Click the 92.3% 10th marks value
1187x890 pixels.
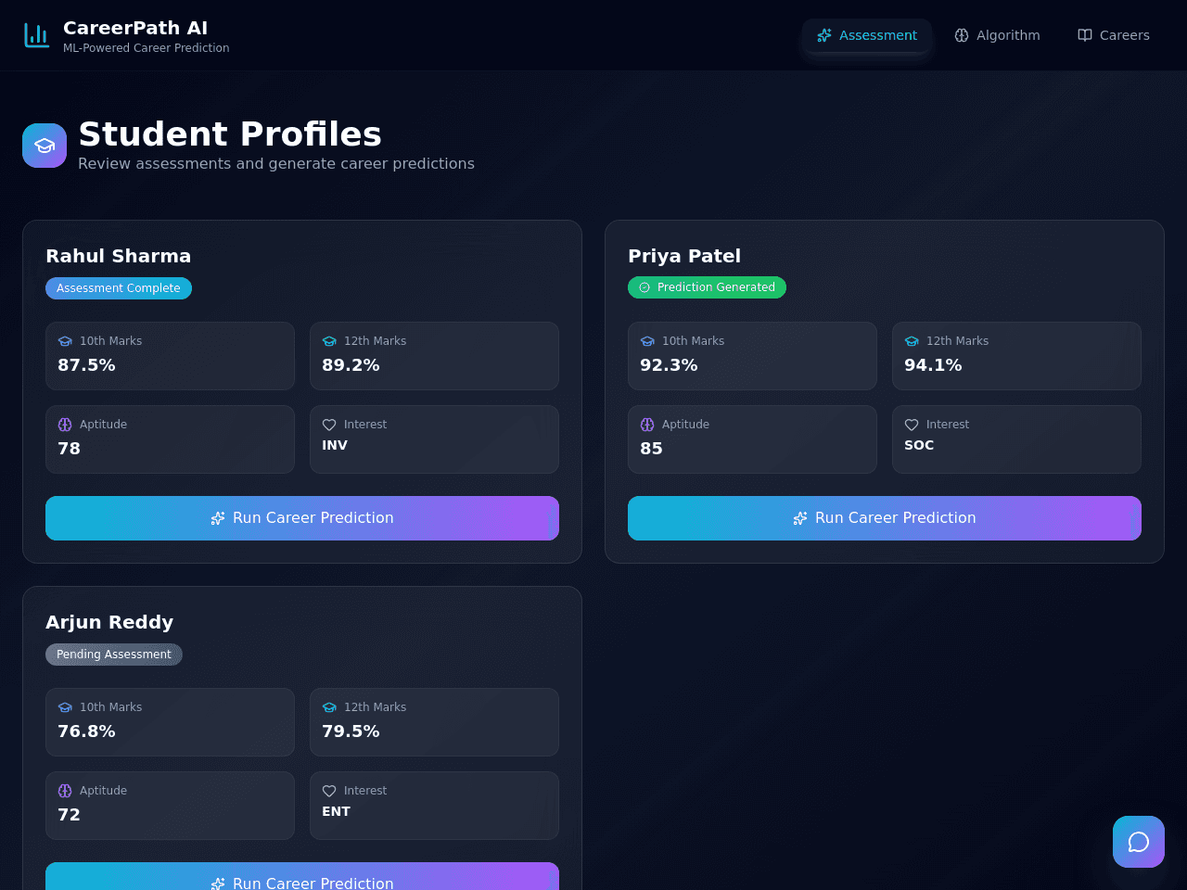pos(669,365)
